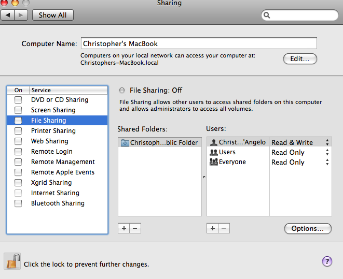Click the red close window button
343x279 pixels.
pos(4,3)
